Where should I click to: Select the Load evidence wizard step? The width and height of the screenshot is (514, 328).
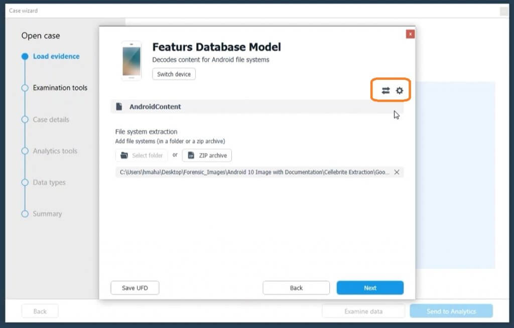click(56, 56)
